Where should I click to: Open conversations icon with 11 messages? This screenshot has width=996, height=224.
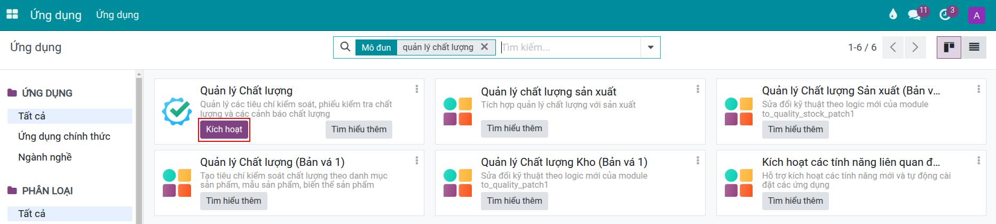(915, 15)
